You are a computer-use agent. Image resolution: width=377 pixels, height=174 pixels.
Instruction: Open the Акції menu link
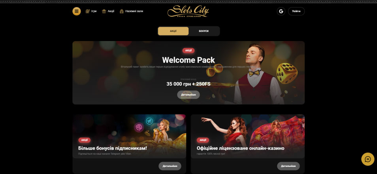click(111, 11)
